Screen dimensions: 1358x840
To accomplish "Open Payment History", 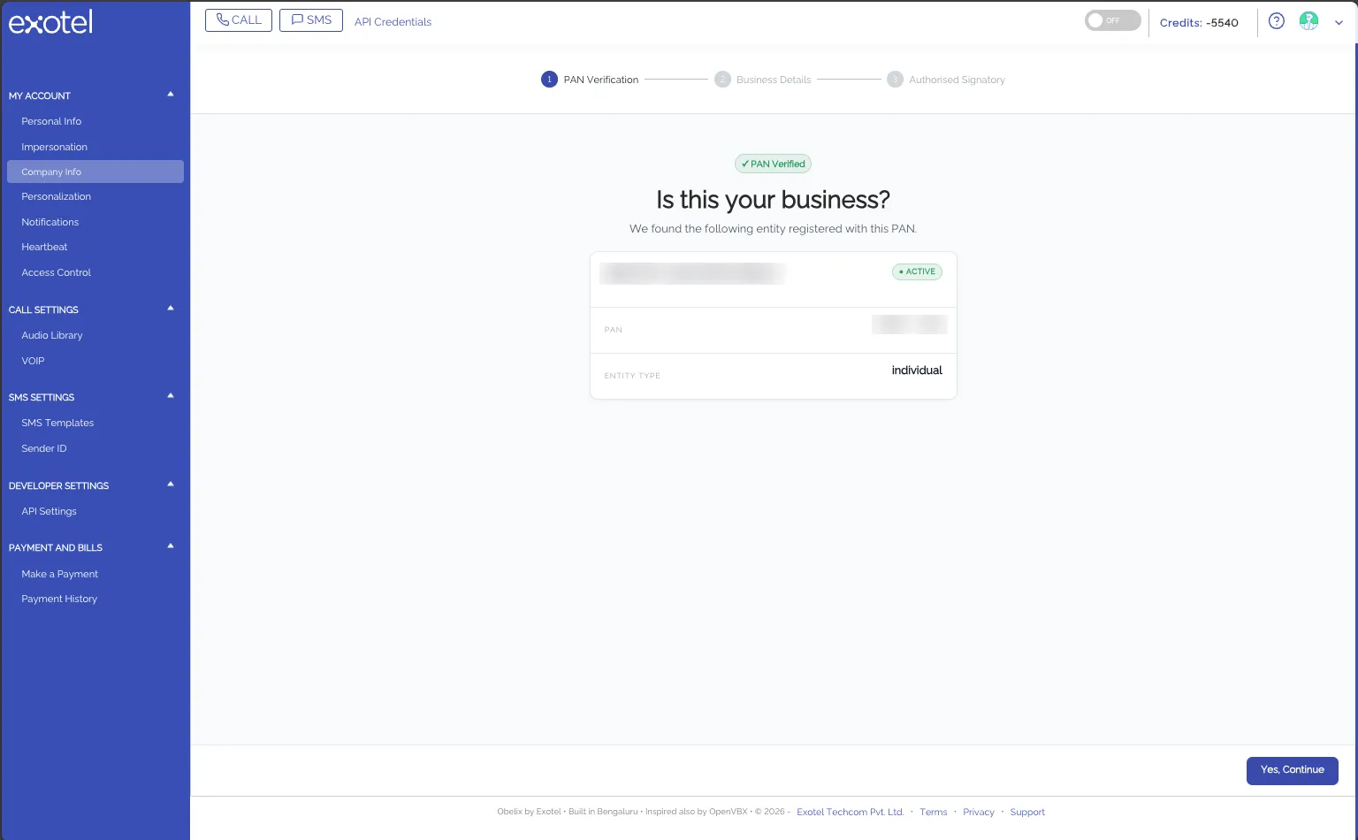I will [59, 599].
